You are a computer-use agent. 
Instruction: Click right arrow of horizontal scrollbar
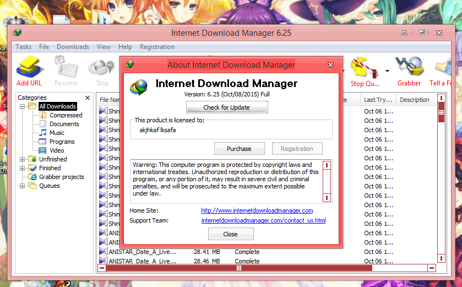[432, 268]
